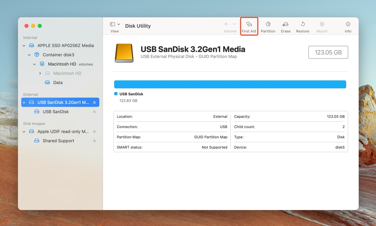Open the View sidebar dropdown
The height and width of the screenshot is (226, 376).
point(115,24)
